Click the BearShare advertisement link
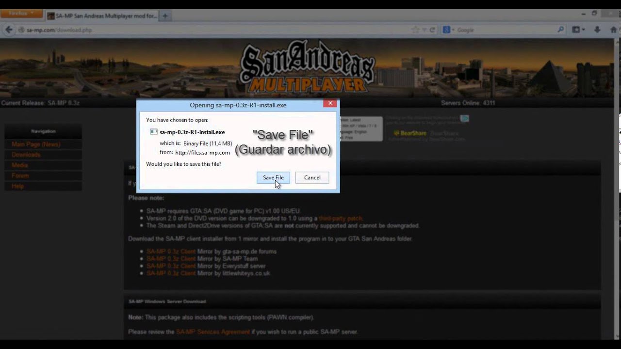The image size is (621, 349). pyautogui.click(x=409, y=133)
